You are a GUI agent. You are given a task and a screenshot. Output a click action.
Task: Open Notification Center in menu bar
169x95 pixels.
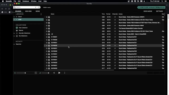[166, 1]
